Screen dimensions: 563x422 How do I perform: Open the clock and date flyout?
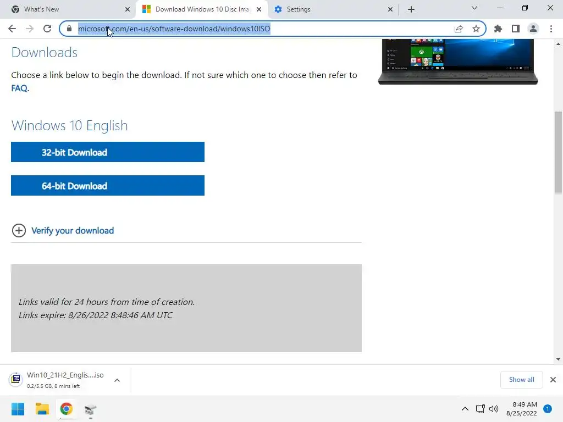[x=521, y=409]
